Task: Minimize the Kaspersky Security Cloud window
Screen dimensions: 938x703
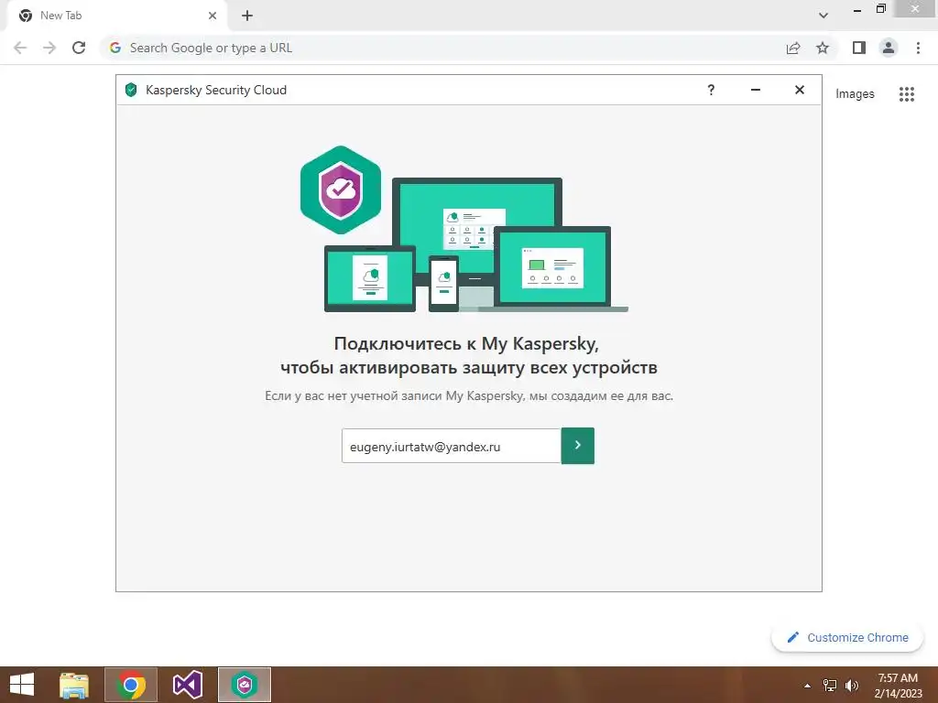Action: 756,90
